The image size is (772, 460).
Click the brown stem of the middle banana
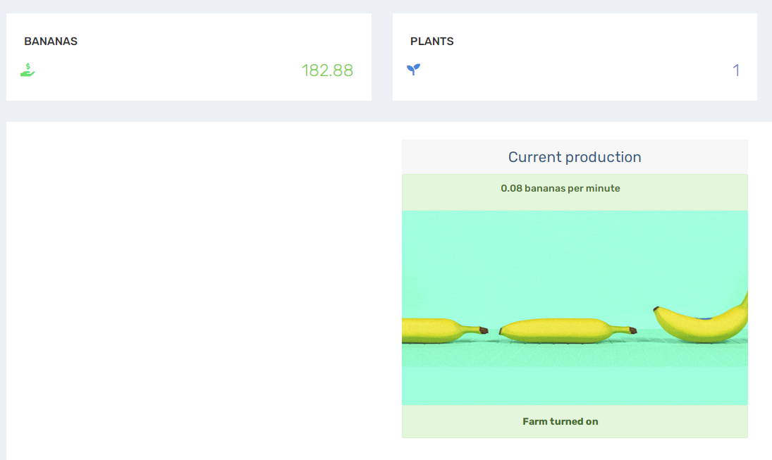click(632, 330)
